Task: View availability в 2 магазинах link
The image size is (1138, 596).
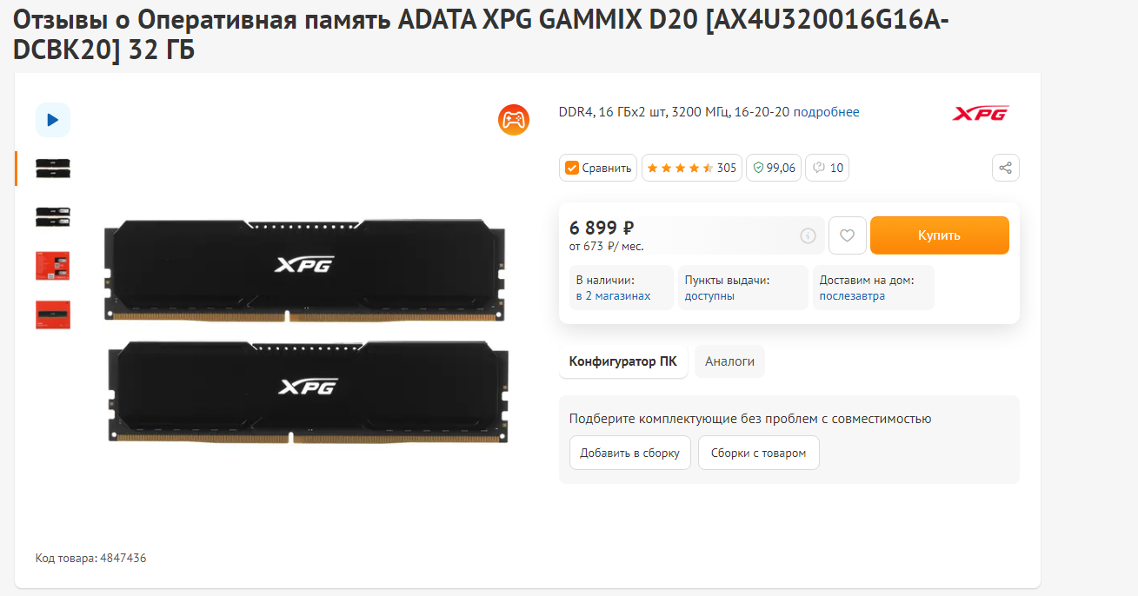Action: pos(613,296)
